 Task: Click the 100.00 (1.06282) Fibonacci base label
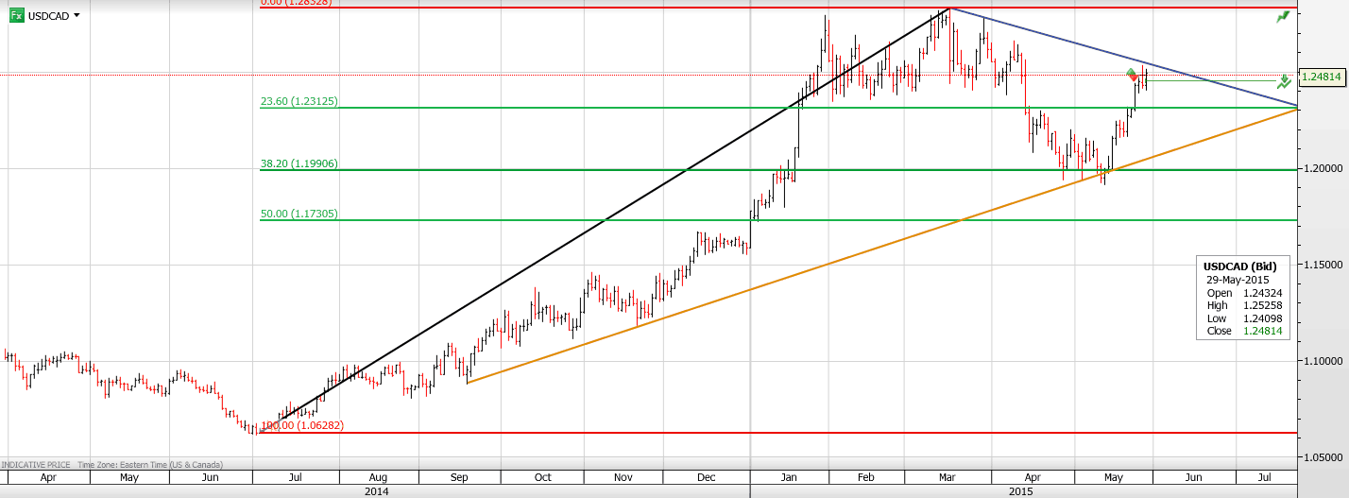[302, 425]
